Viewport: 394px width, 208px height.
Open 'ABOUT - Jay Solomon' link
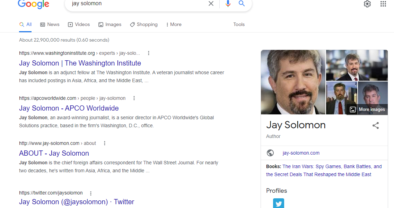[x=54, y=153]
